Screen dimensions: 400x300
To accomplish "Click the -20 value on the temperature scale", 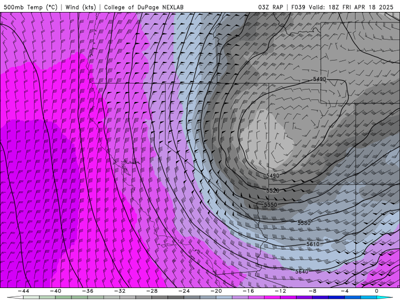I will click(x=216, y=291).
